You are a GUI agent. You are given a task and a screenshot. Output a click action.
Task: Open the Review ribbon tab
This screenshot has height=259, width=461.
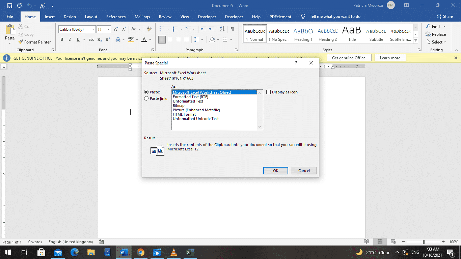click(165, 17)
